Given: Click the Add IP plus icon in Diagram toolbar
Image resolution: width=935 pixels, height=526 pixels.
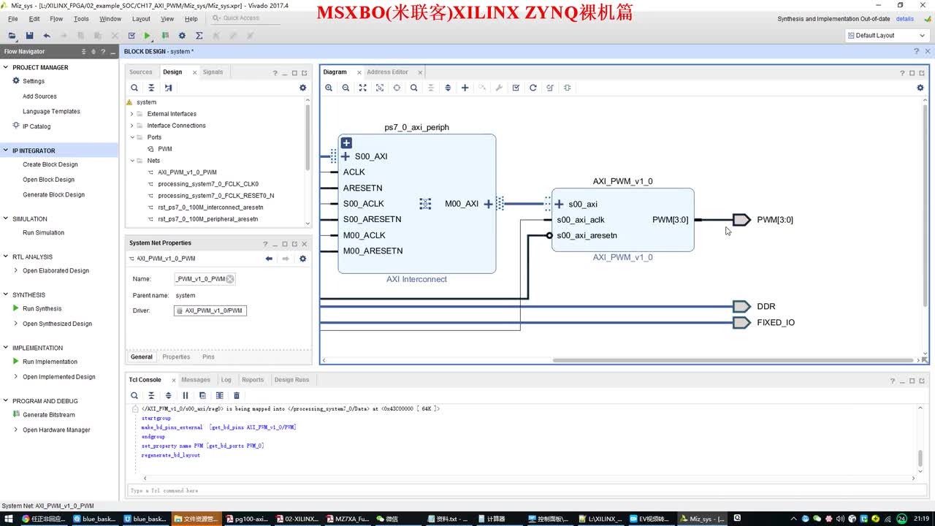Looking at the screenshot, I should point(465,88).
